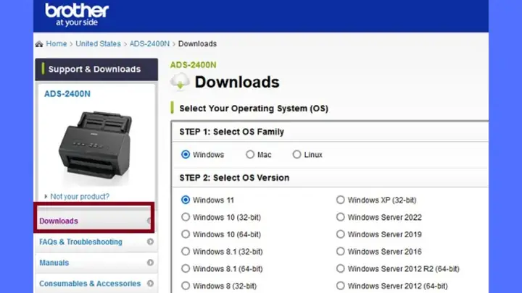The width and height of the screenshot is (522, 293).
Task: Click arrow icon beside Consumables & Accessories
Action: 150,284
